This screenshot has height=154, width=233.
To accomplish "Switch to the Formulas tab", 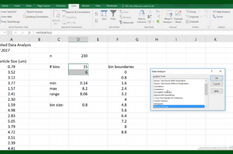I will [60, 6].
